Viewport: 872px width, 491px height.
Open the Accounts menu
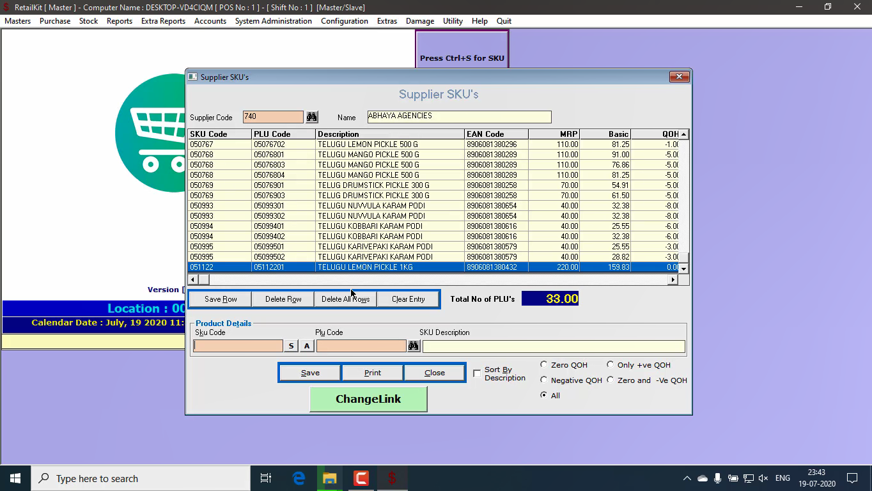(210, 21)
